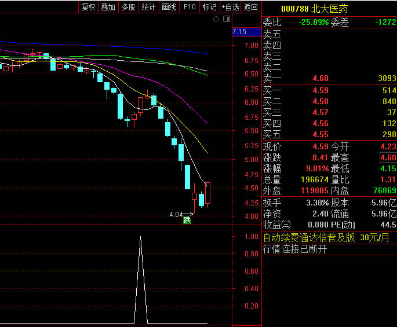
Task: Click 买二 volume 840
Action: pos(389,101)
